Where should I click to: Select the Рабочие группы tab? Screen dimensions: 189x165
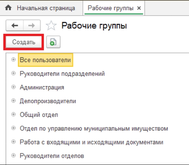pos(111,8)
